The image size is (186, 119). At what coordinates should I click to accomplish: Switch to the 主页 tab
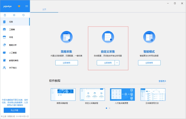tap(44, 9)
